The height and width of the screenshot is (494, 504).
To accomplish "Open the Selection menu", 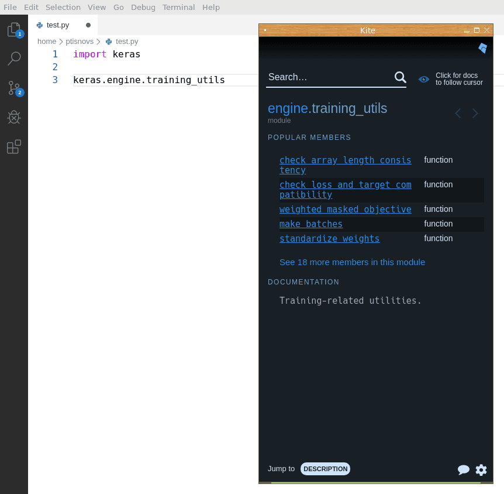I will (x=63, y=8).
